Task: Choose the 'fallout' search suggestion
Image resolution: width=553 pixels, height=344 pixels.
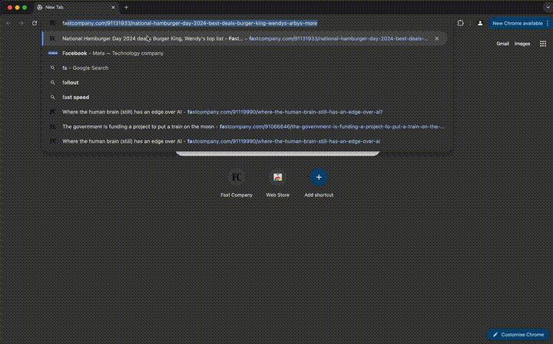Action: tap(244, 83)
